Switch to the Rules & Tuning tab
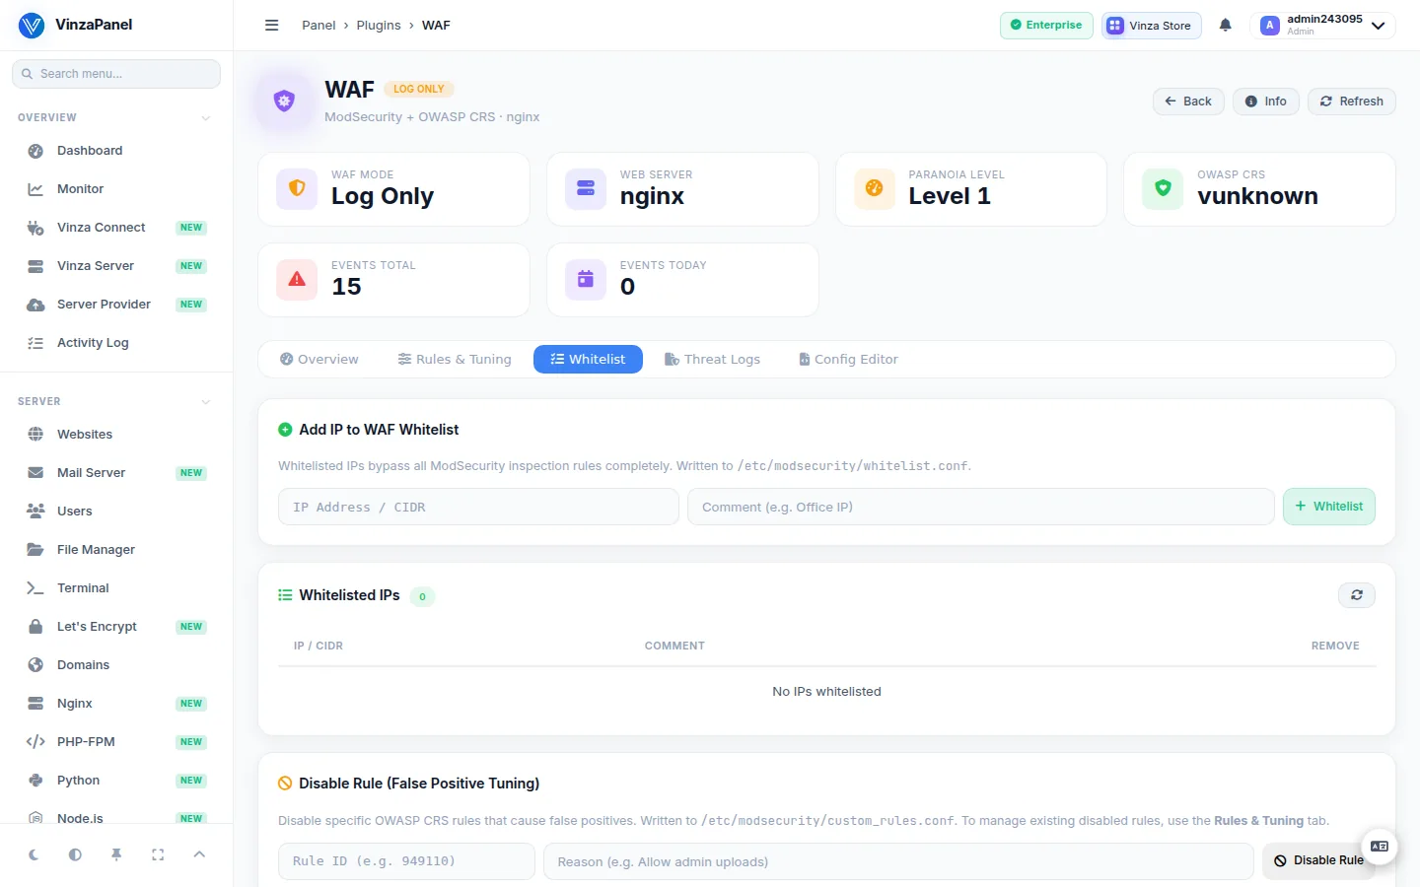 [x=455, y=360]
